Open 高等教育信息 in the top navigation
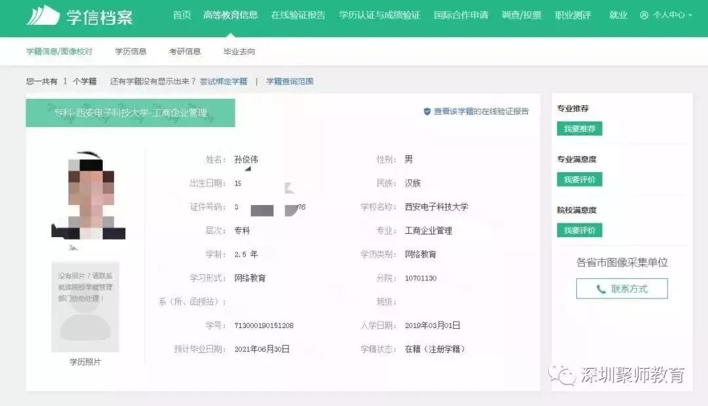Image resolution: width=708 pixels, height=406 pixels. [230, 15]
